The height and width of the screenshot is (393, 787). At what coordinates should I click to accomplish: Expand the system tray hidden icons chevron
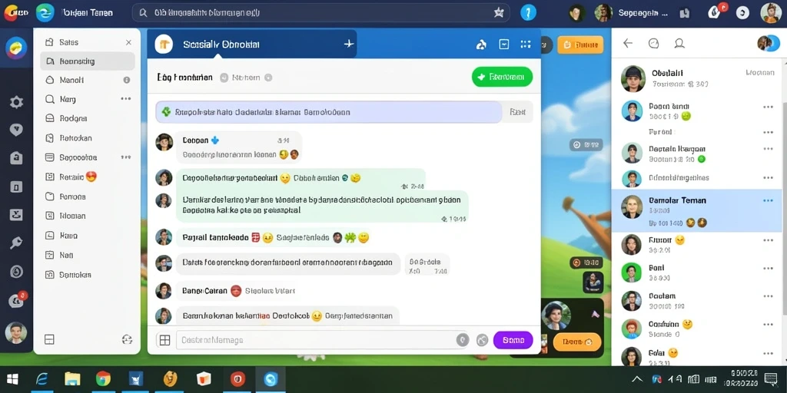[x=636, y=379]
